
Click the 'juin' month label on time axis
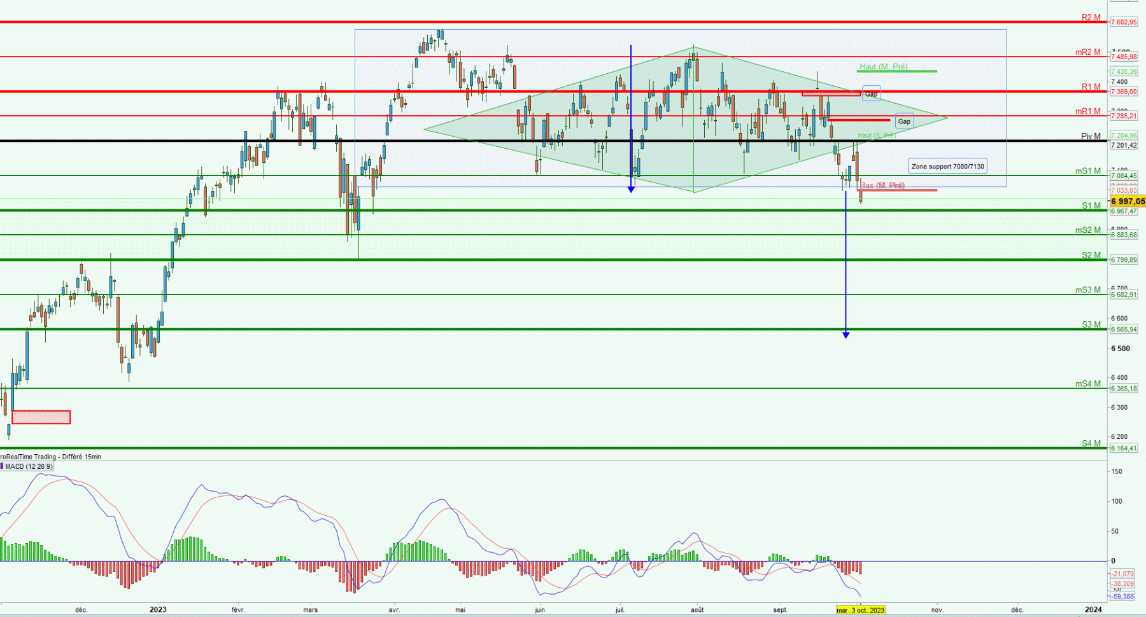point(540,609)
